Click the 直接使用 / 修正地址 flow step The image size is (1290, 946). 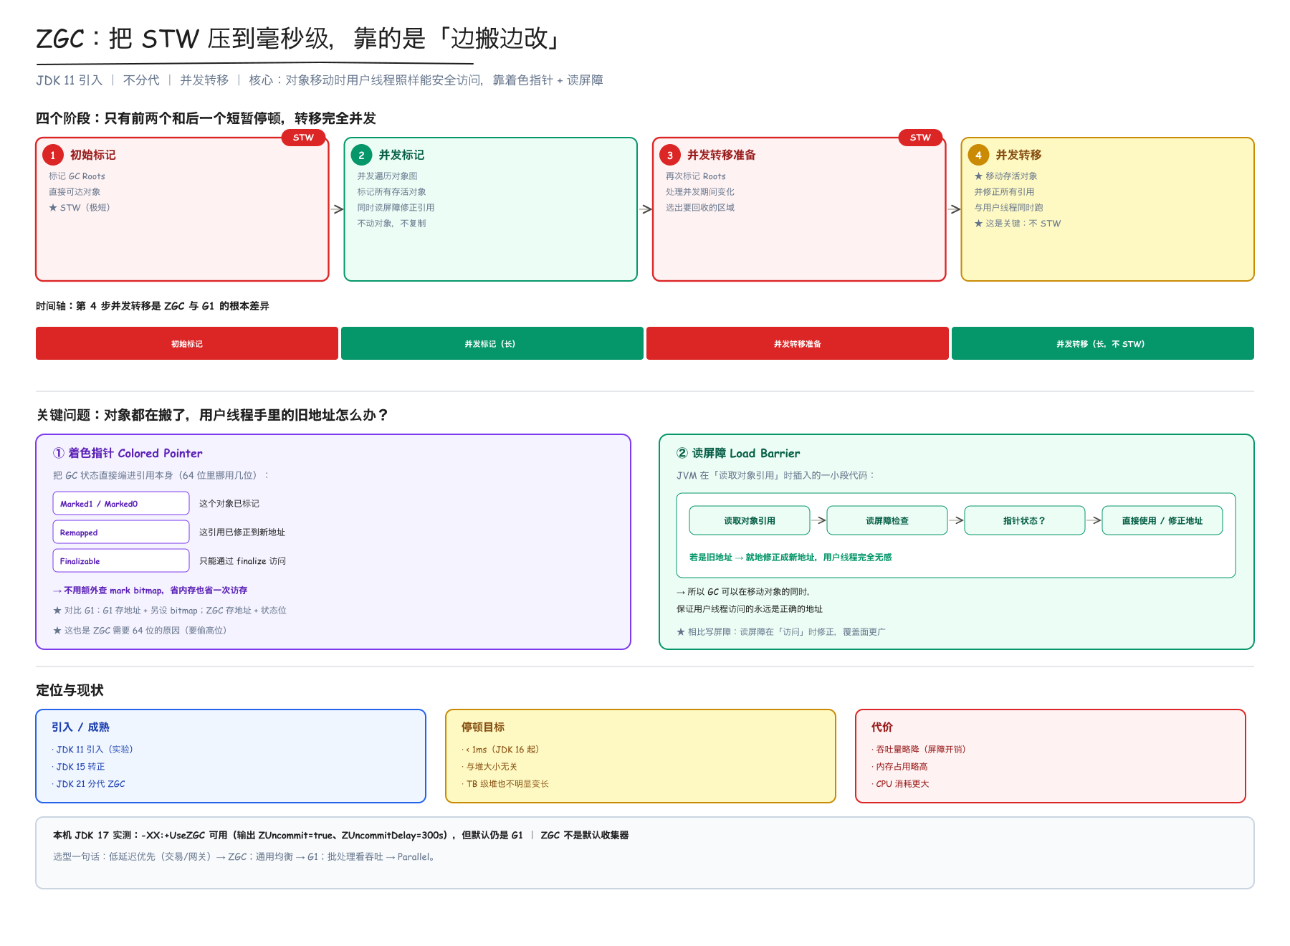(x=1162, y=520)
